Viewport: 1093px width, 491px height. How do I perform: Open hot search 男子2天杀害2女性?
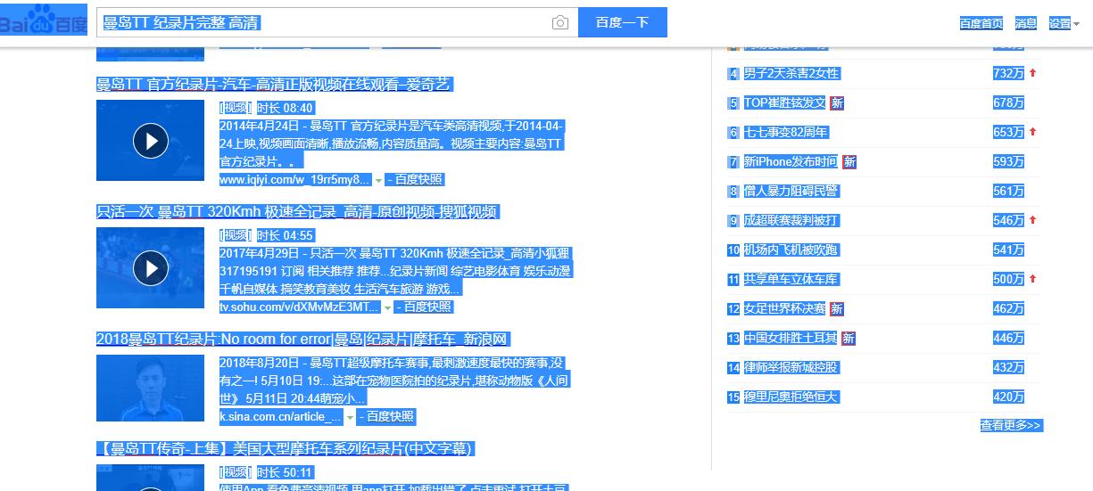(x=791, y=73)
